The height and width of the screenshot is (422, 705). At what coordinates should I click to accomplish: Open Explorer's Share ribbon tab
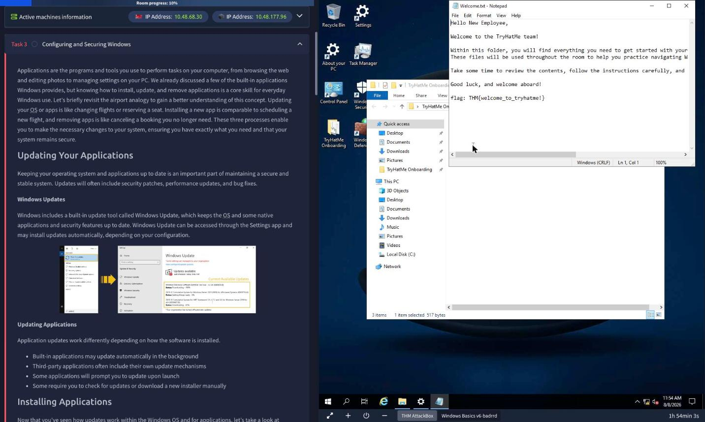421,95
